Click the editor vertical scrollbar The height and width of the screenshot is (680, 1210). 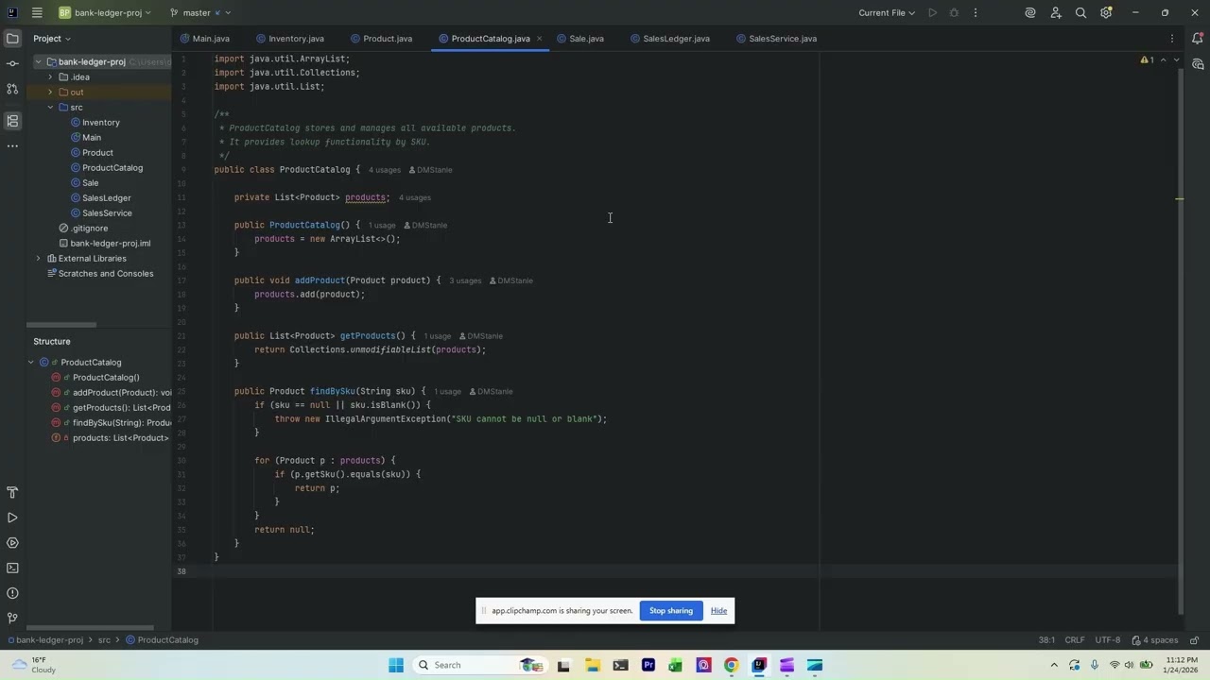tap(1180, 340)
